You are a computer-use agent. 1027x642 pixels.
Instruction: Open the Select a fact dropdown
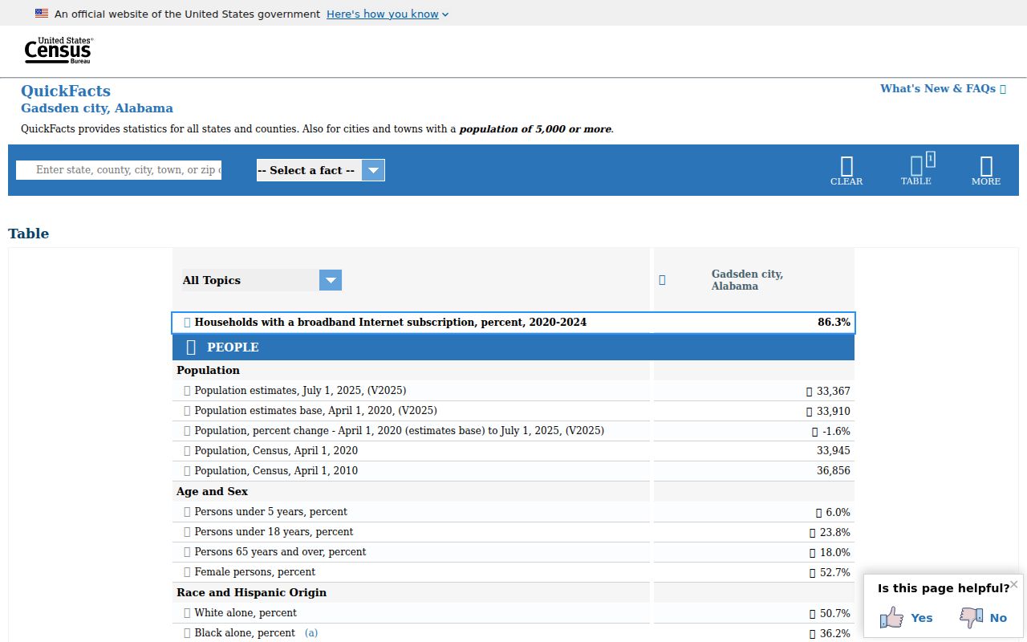(321, 170)
